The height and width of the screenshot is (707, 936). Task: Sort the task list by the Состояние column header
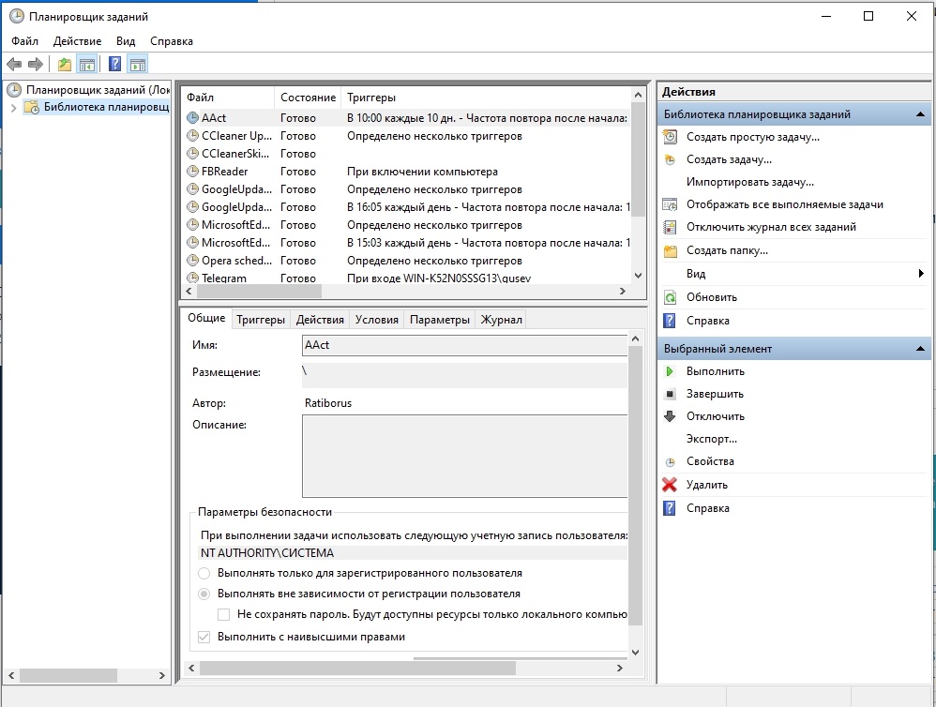tap(308, 98)
